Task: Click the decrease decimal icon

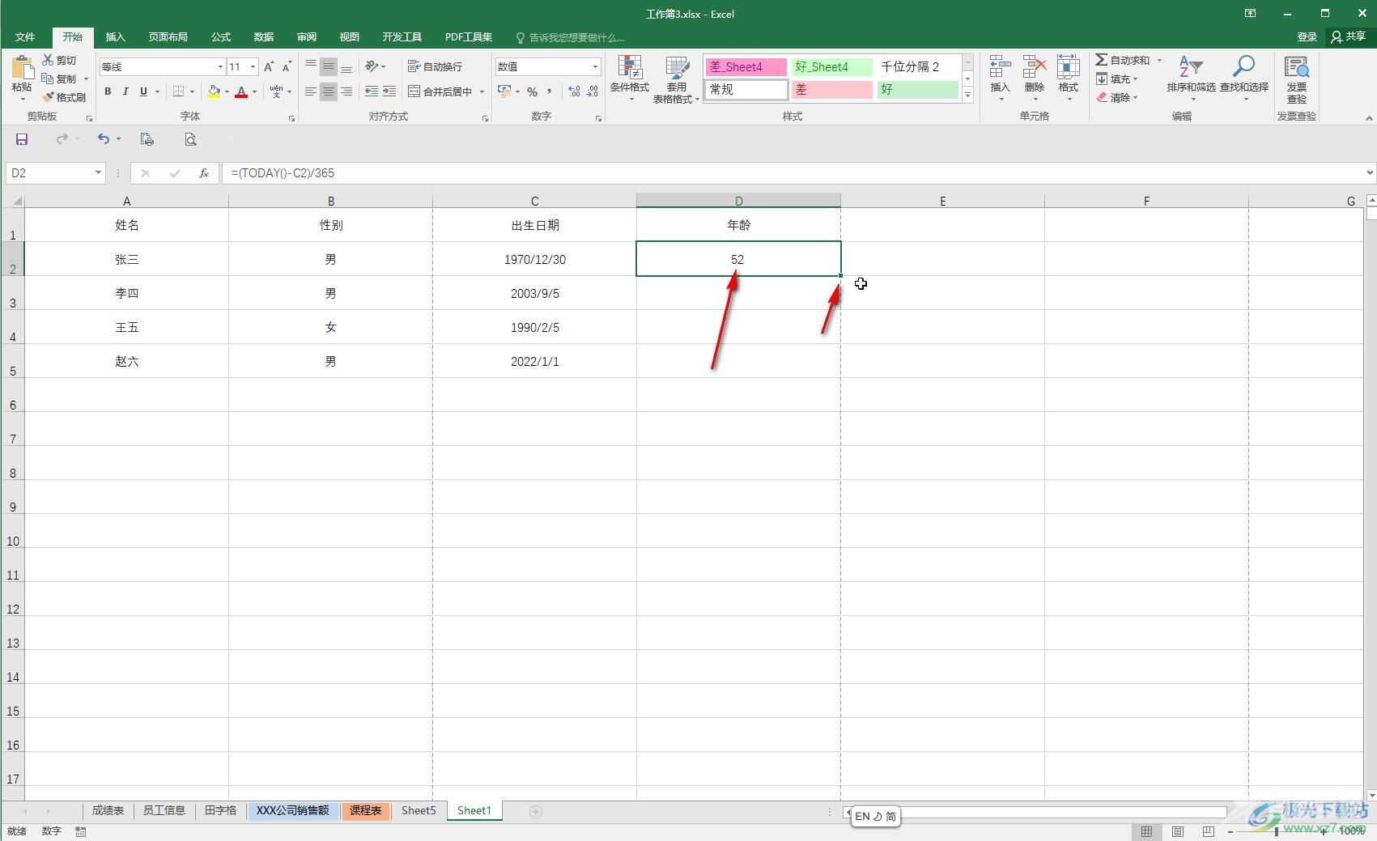Action: coord(593,91)
